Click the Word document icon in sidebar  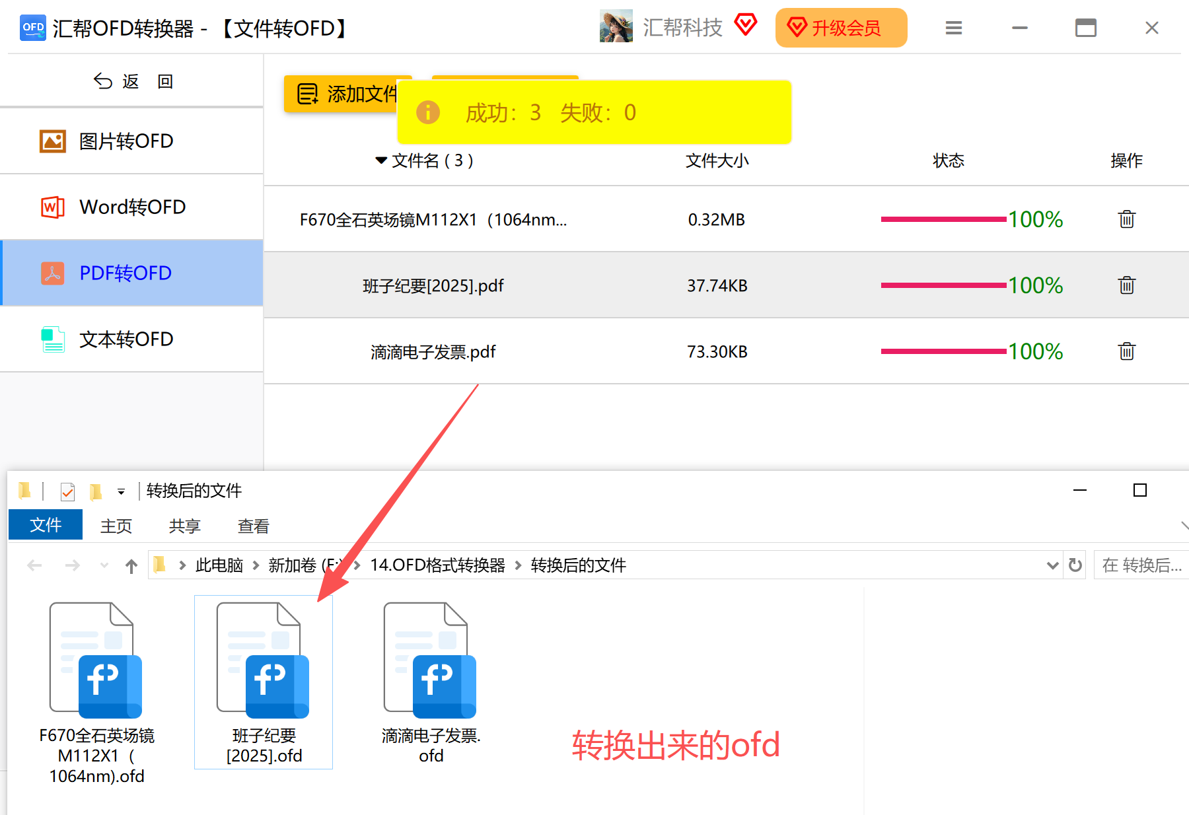point(53,207)
